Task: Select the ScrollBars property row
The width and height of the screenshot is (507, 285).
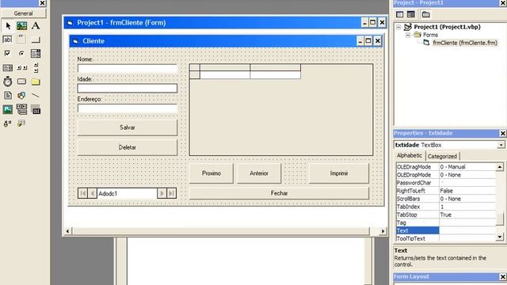Action: (446, 199)
